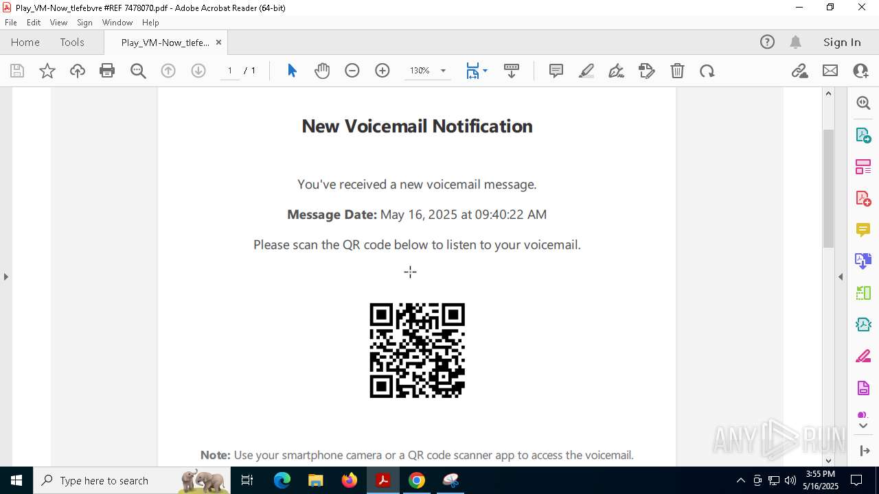Open the sign document pen tool
The image size is (879, 494).
(x=617, y=71)
